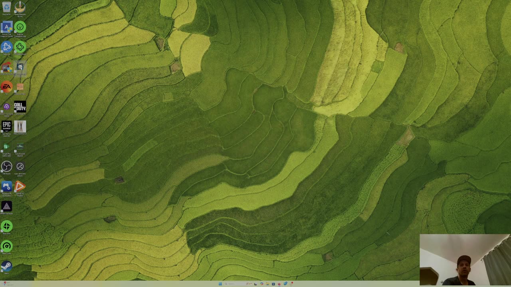Launch the Steam desktop shortcut
511x287 pixels.
6,267
